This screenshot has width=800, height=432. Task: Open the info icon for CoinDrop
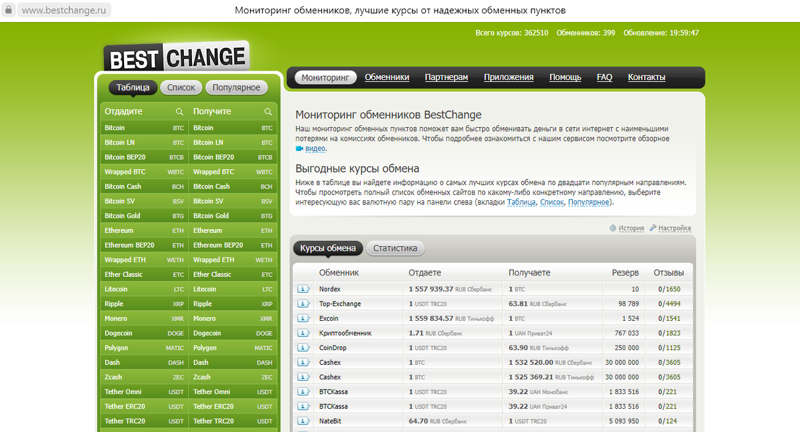(x=303, y=347)
